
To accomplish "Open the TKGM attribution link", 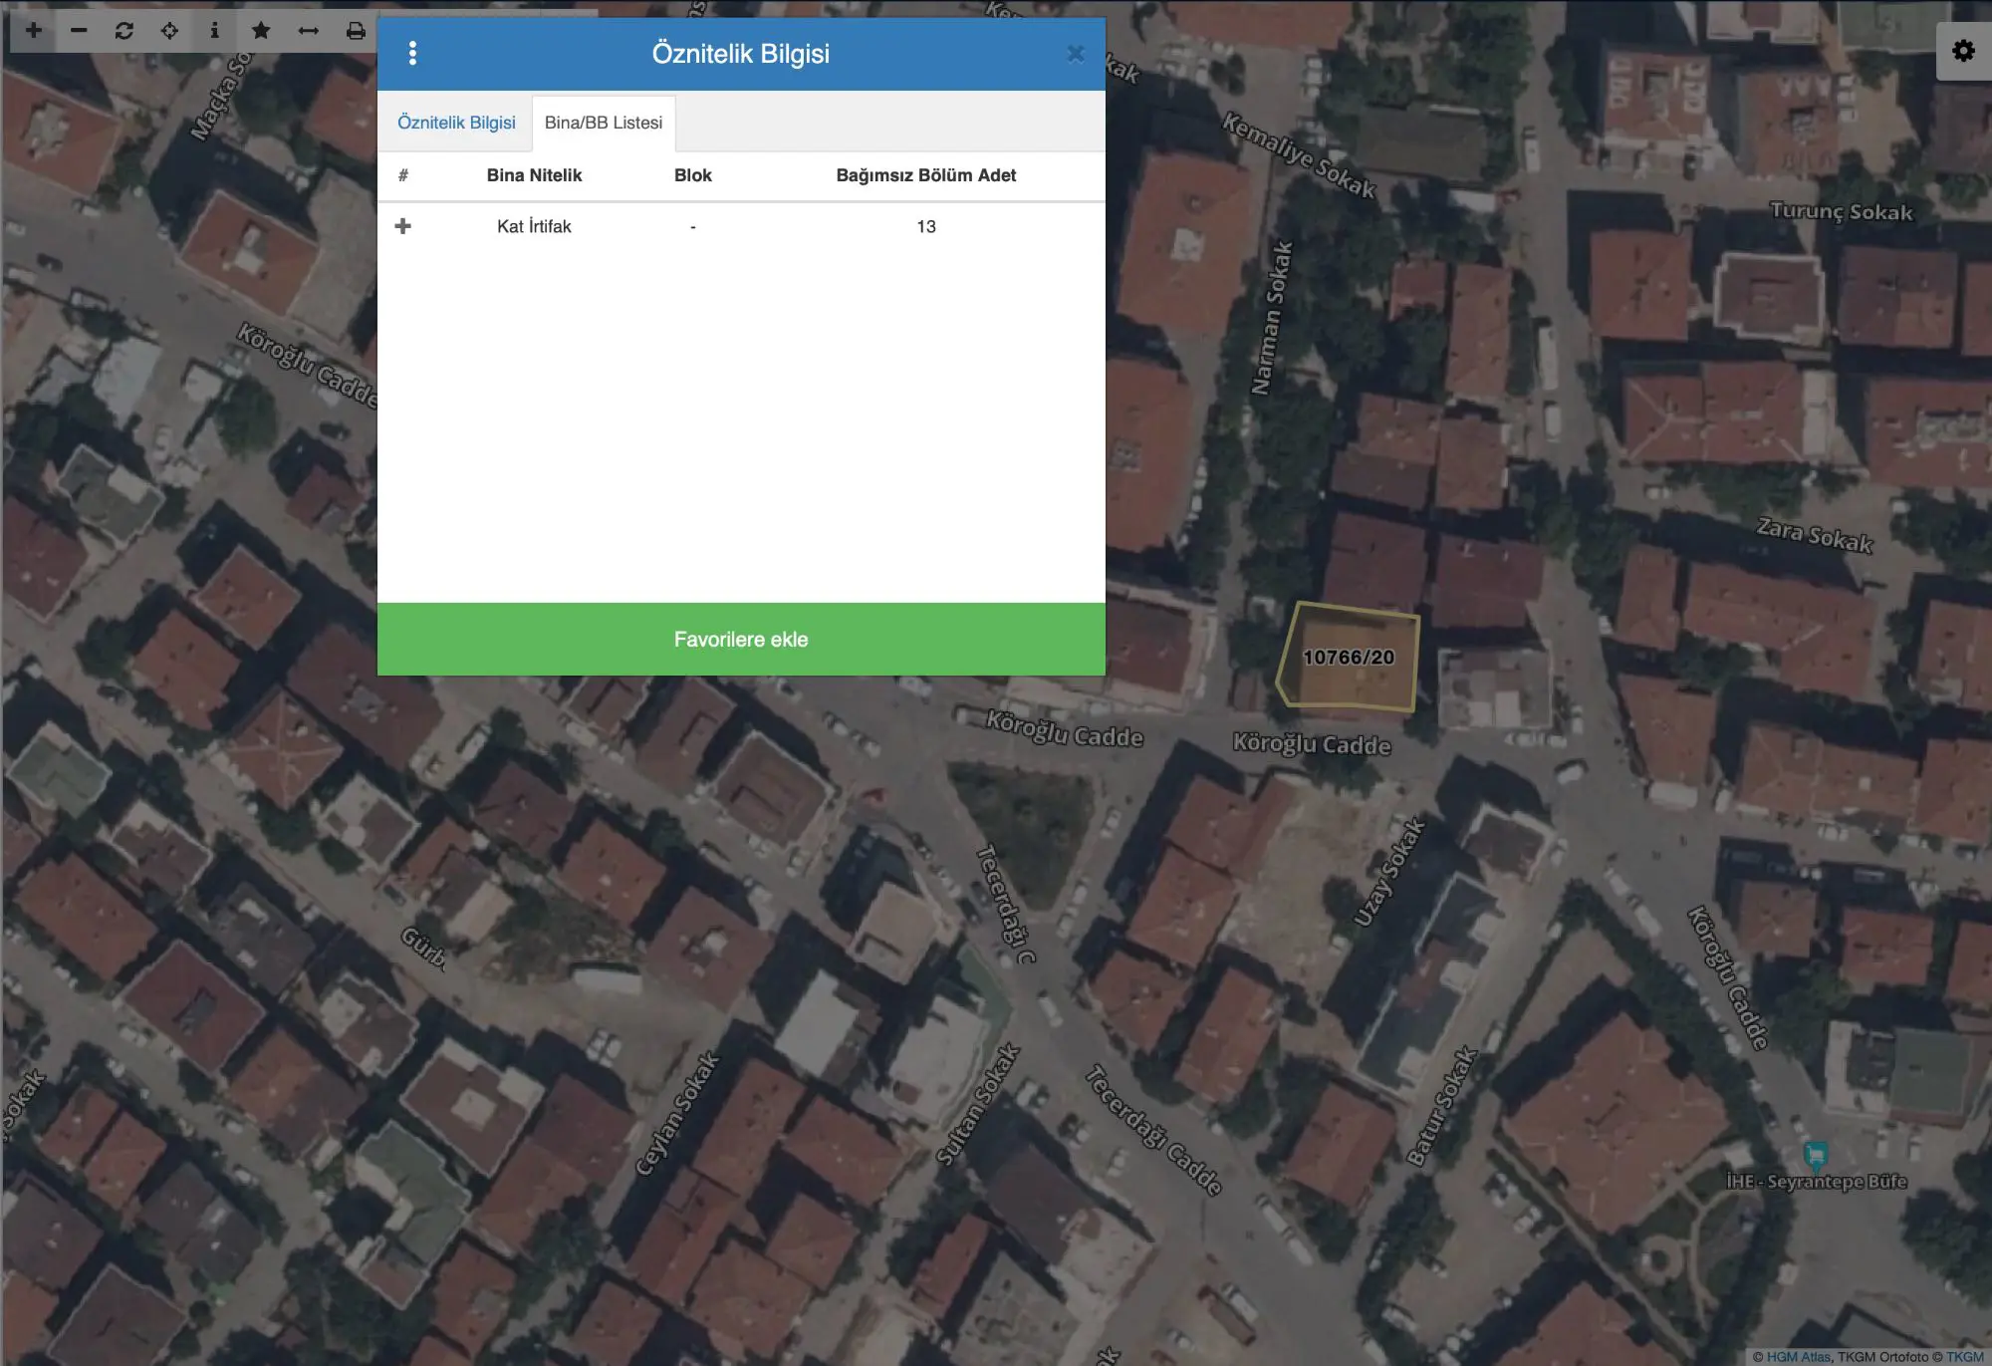I will pyautogui.click(x=1964, y=1356).
